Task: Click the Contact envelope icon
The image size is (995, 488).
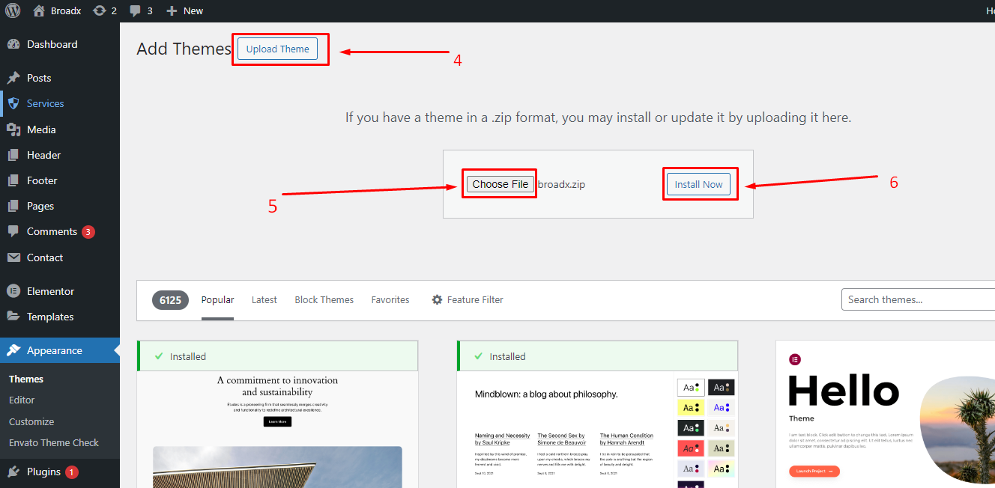Action: tap(13, 257)
